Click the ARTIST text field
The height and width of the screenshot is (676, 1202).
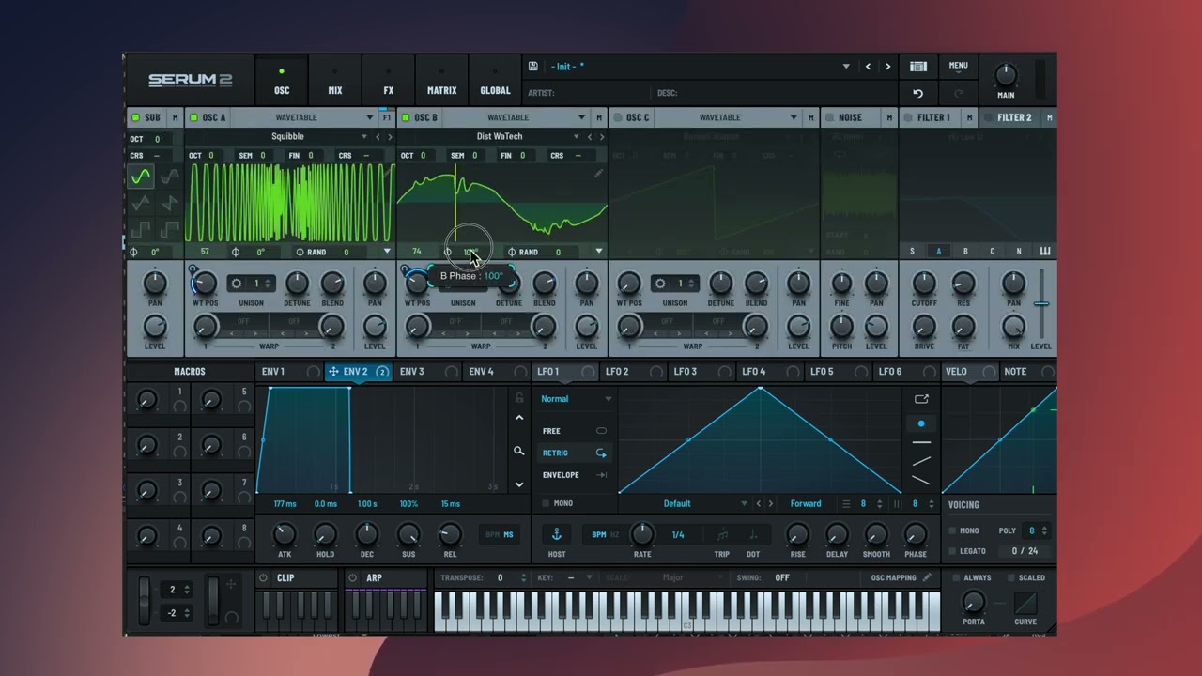[587, 93]
